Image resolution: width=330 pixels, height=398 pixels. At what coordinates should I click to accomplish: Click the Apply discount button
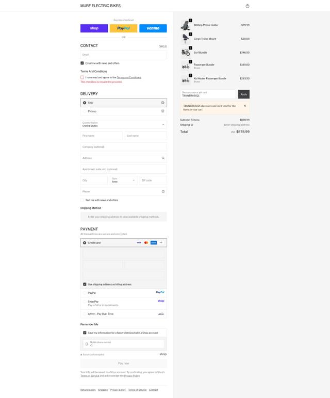click(x=244, y=94)
